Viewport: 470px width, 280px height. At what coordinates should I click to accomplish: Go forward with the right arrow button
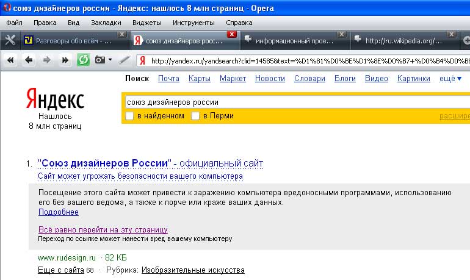[x=47, y=60]
